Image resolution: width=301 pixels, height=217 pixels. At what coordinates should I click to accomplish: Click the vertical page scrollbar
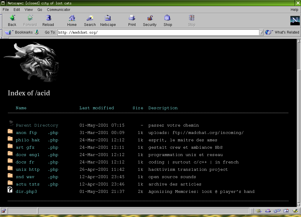pyautogui.click(x=299, y=132)
